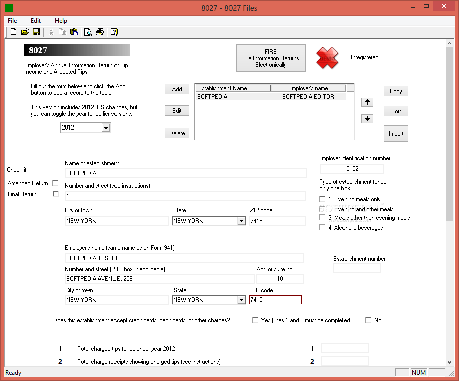Click Establishment number field
The width and height of the screenshot is (459, 381).
357,268
